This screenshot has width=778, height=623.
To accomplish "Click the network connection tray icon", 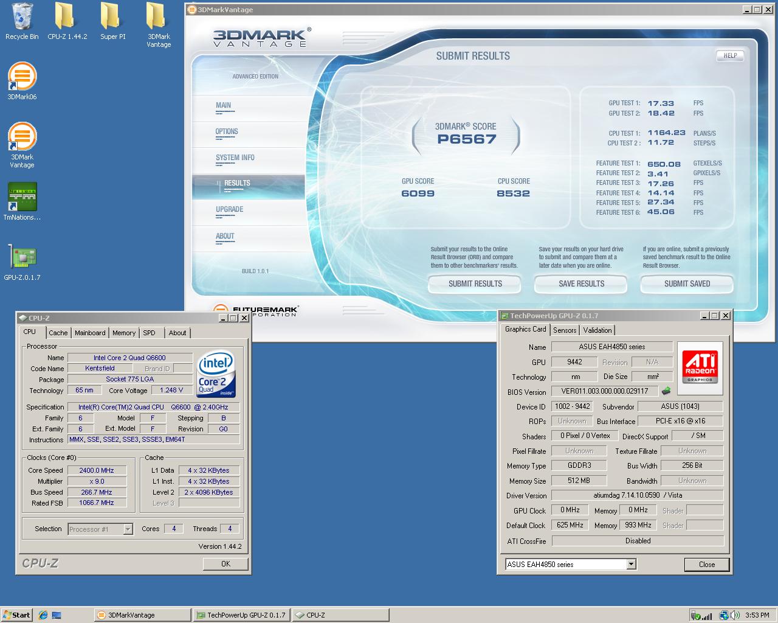I will click(723, 615).
